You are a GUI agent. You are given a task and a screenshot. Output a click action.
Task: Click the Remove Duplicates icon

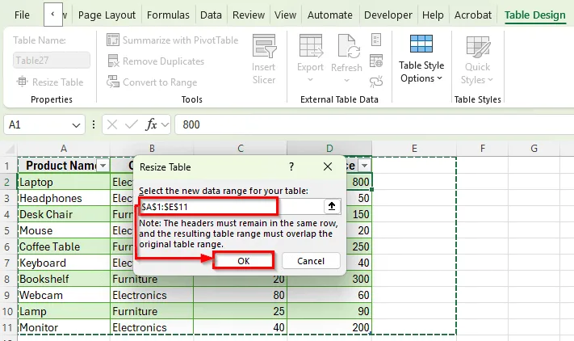(x=113, y=61)
